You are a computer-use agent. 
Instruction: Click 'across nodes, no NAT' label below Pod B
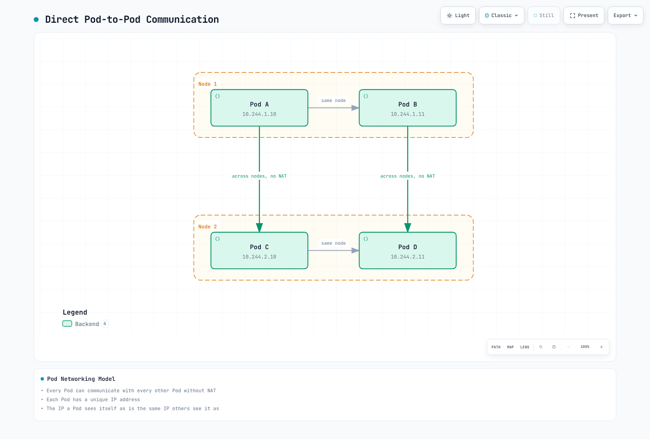(x=407, y=176)
